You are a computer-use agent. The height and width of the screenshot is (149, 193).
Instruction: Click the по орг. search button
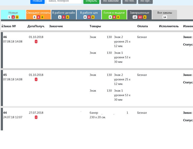[145, 1]
